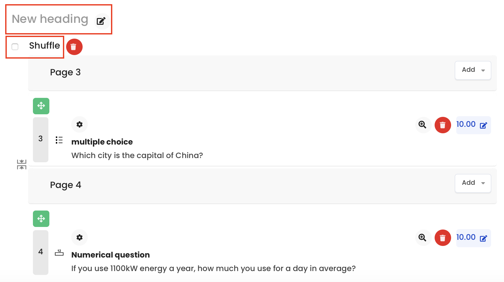Open the Numerical question title link
The height and width of the screenshot is (282, 504).
click(110, 255)
